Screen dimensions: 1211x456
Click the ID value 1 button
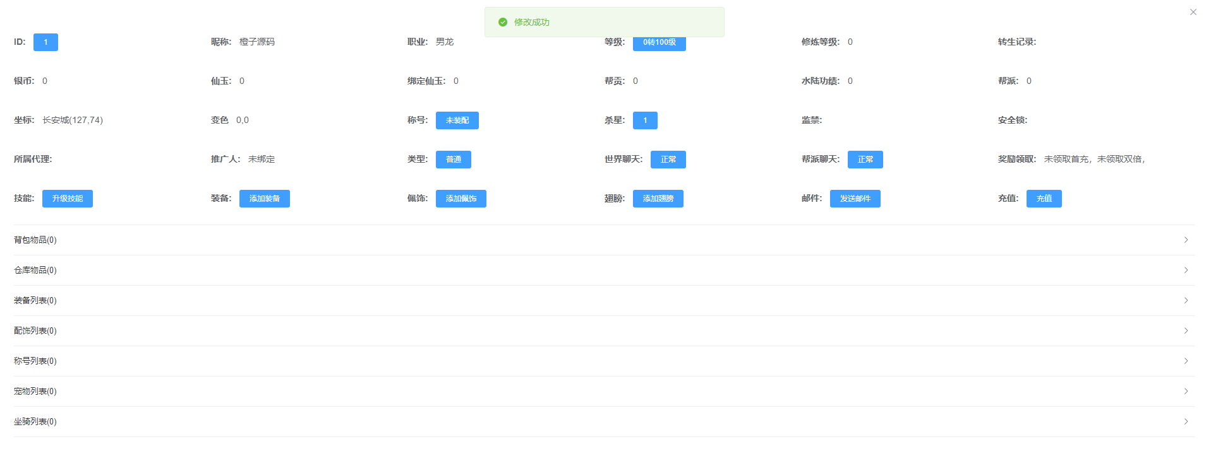click(45, 42)
